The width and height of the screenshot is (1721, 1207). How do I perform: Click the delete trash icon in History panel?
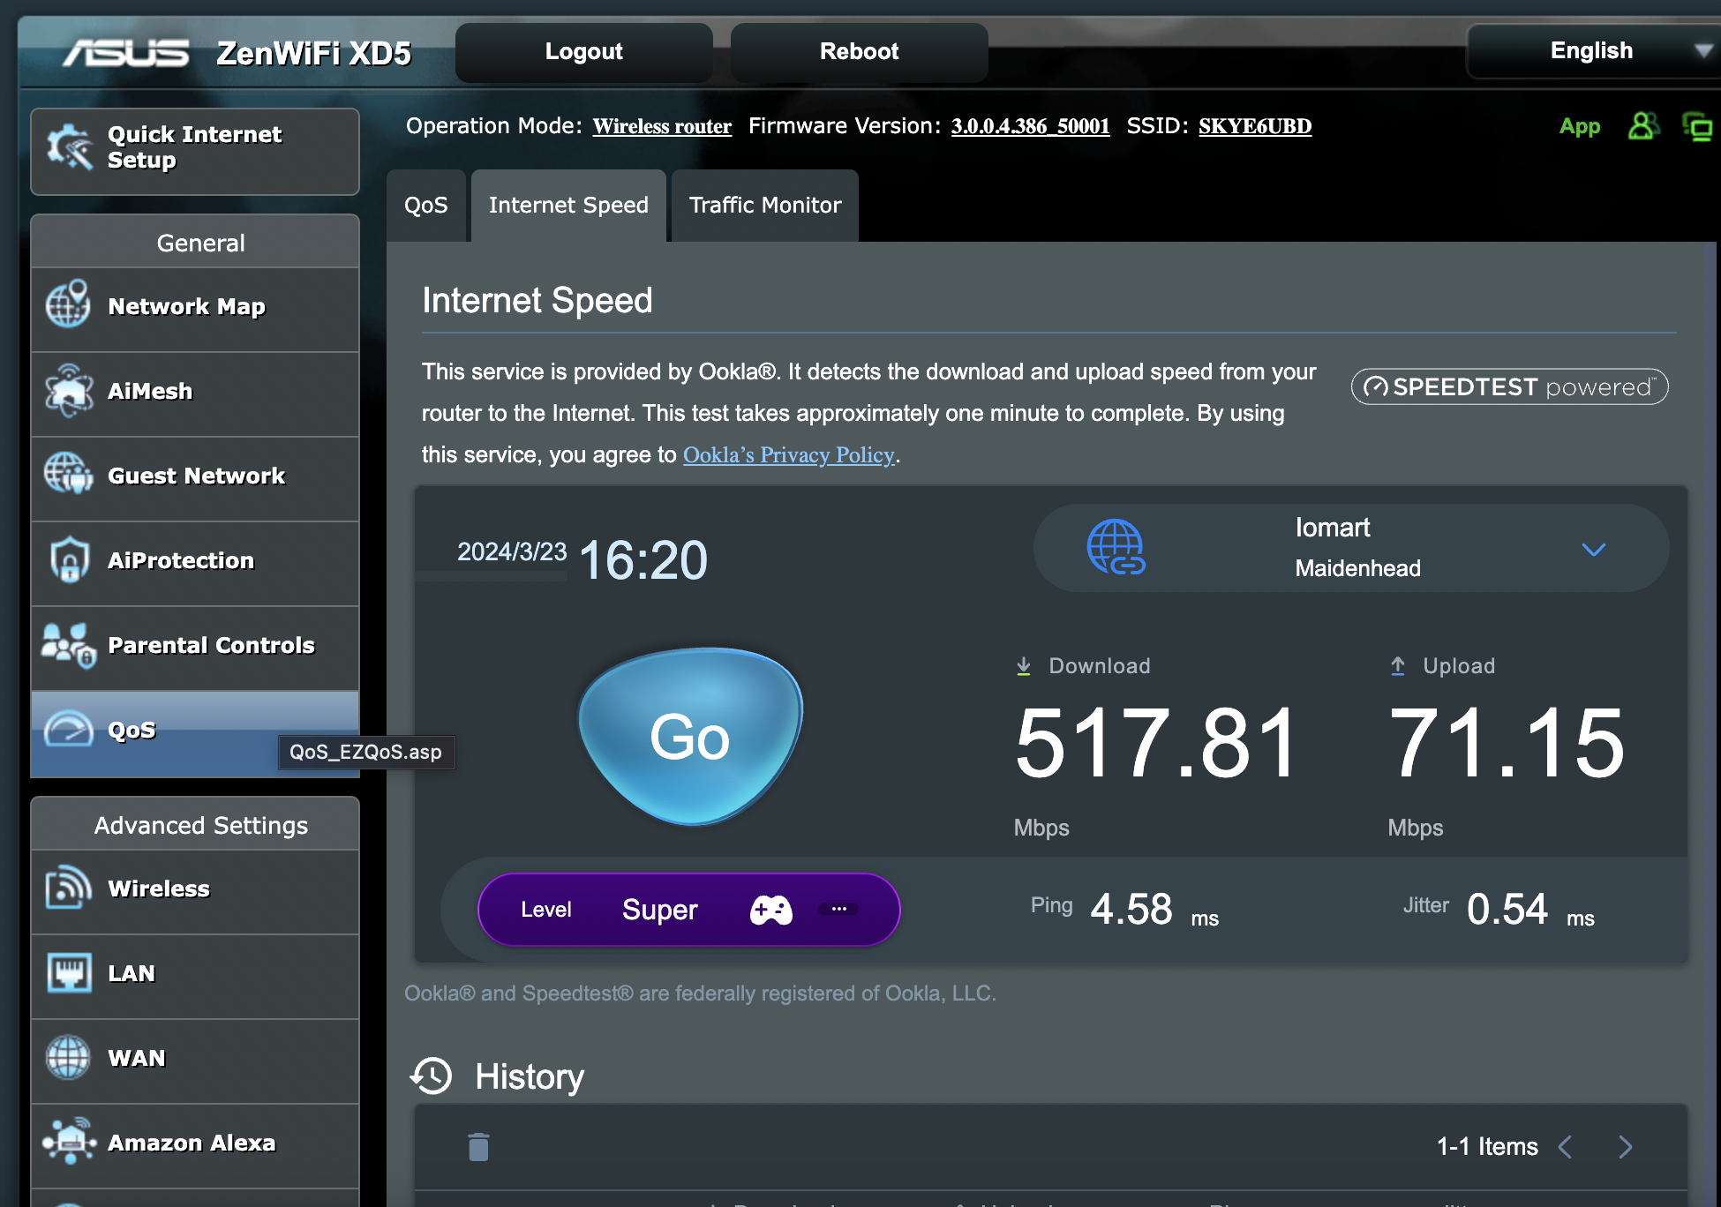pyautogui.click(x=478, y=1146)
